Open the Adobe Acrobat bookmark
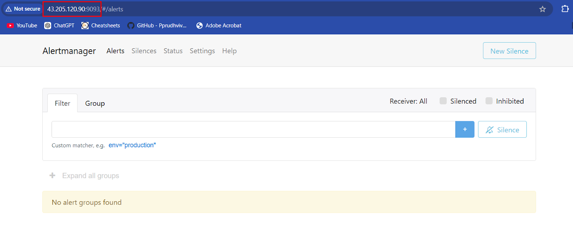 click(219, 25)
